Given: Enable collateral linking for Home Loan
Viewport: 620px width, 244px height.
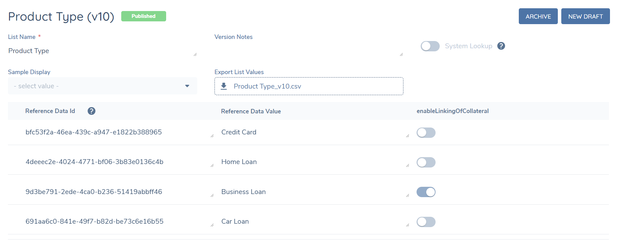Looking at the screenshot, I should pos(426,162).
